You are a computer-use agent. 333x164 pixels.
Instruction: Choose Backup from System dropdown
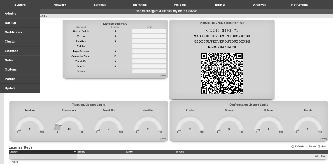point(10,23)
